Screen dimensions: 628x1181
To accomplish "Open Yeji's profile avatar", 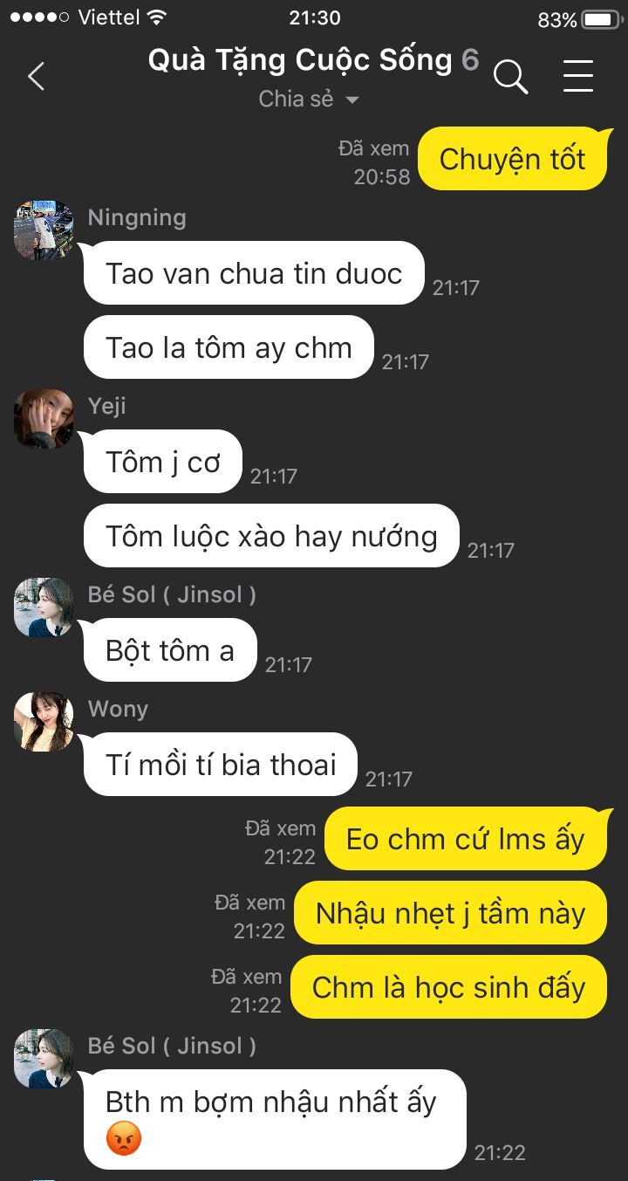I will coord(44,419).
